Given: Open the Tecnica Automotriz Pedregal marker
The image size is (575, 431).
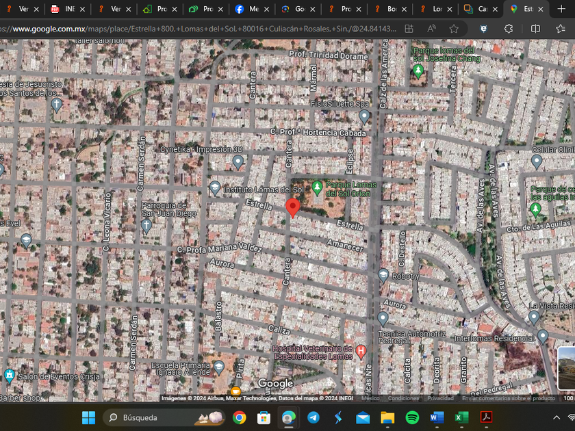Looking at the screenshot, I should click(383, 318).
